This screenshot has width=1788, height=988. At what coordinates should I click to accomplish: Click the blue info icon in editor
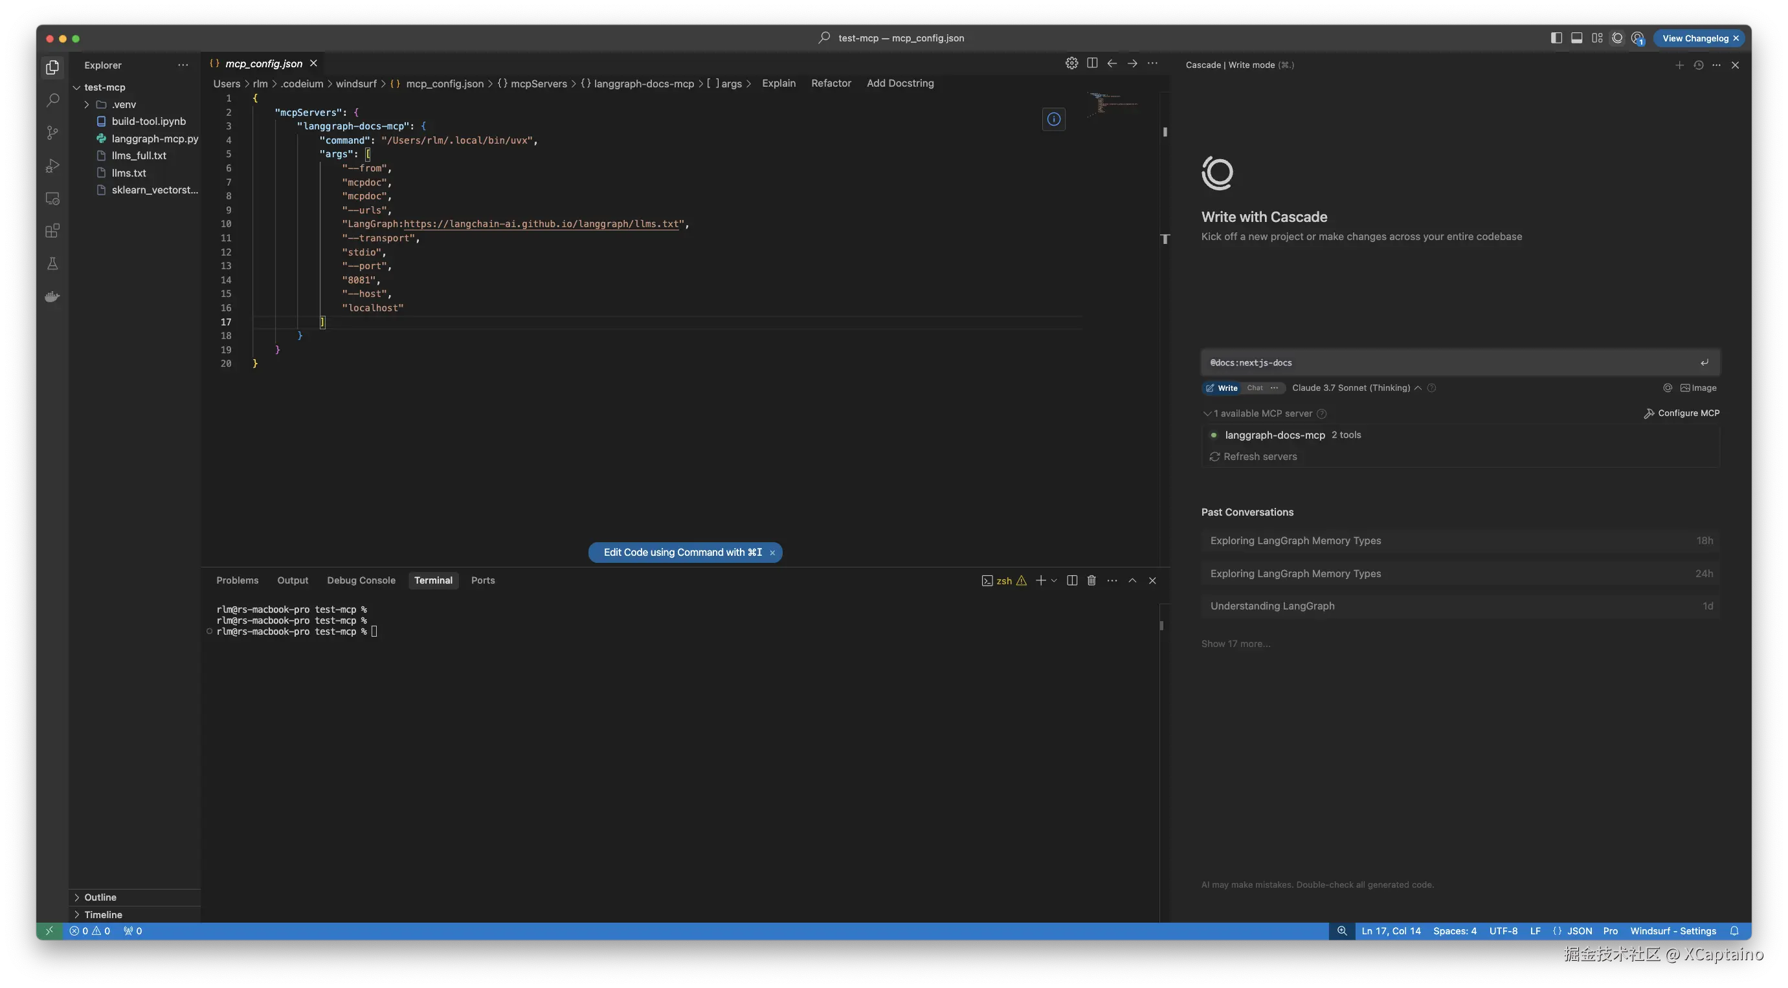[1054, 118]
